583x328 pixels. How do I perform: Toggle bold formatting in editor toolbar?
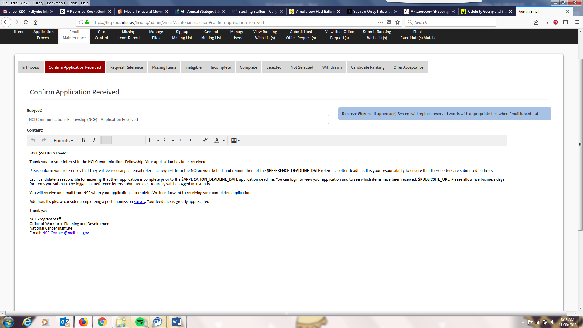coord(83,140)
